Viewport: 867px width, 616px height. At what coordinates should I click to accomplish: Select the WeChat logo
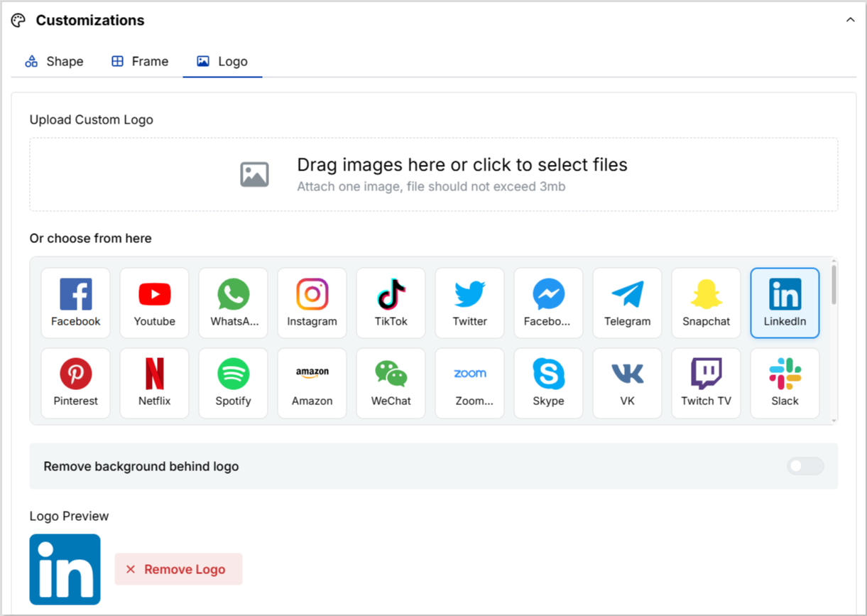391,383
